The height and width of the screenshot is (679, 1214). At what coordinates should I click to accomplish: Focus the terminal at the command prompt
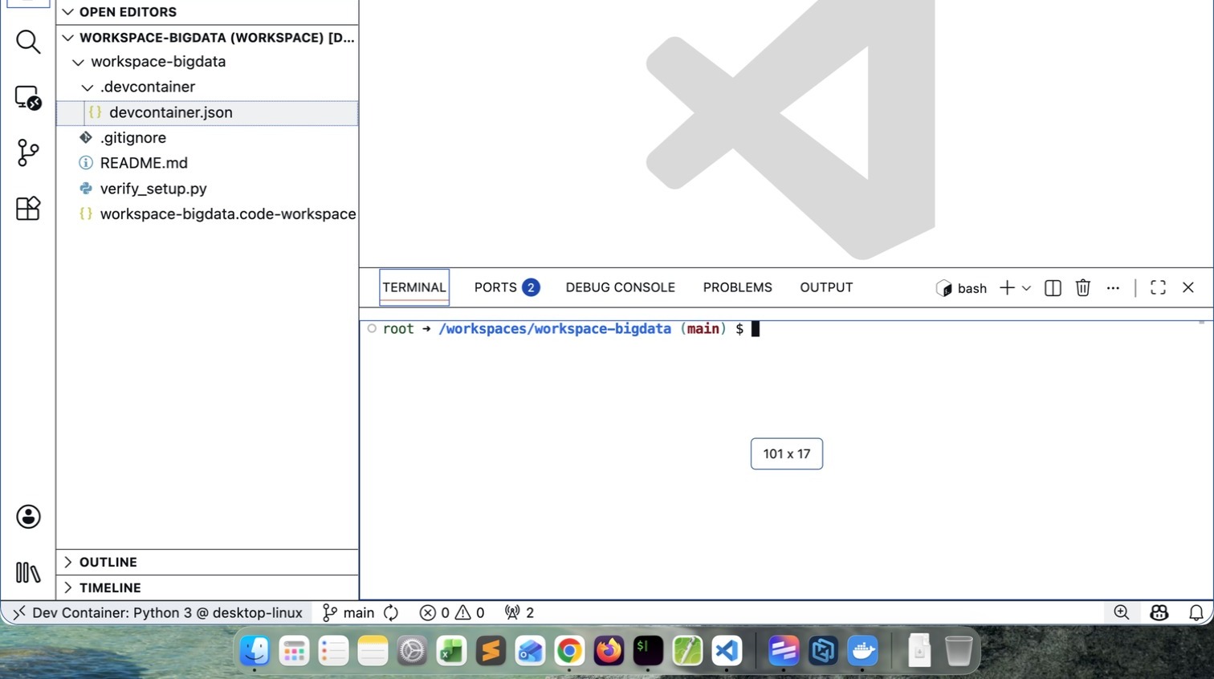pyautogui.click(x=755, y=329)
